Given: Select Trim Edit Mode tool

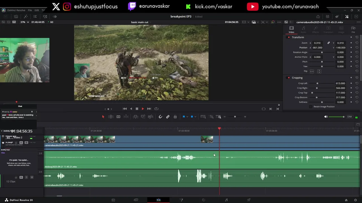Looking at the screenshot, I should (x=111, y=117).
